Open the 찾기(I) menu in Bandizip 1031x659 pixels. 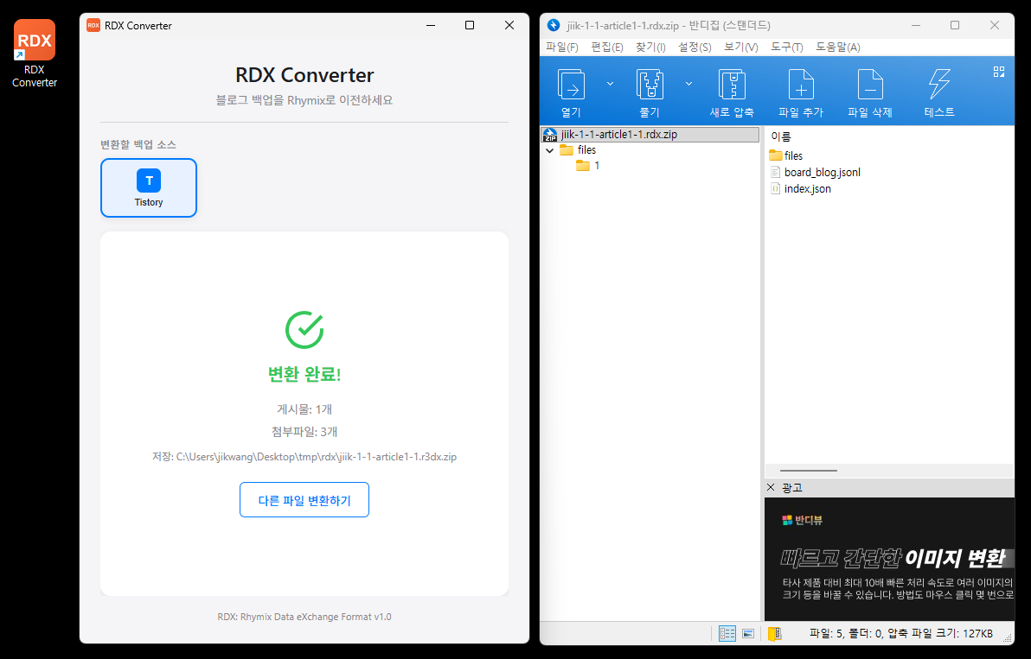(x=650, y=48)
